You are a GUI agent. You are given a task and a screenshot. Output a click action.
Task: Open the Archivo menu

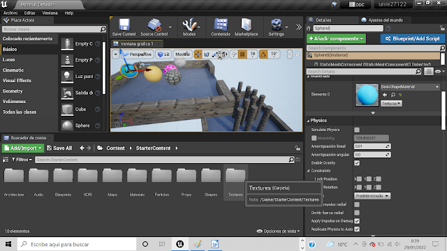click(x=10, y=13)
